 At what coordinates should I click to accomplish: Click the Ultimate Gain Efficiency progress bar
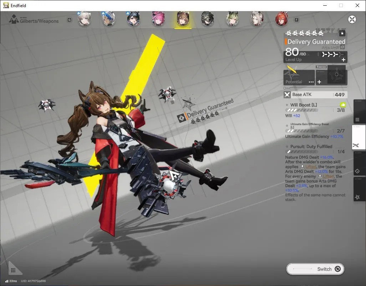[302, 131]
